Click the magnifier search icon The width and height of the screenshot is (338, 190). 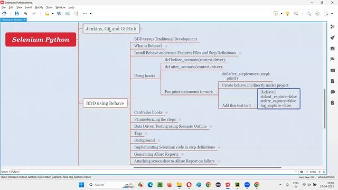309,14
